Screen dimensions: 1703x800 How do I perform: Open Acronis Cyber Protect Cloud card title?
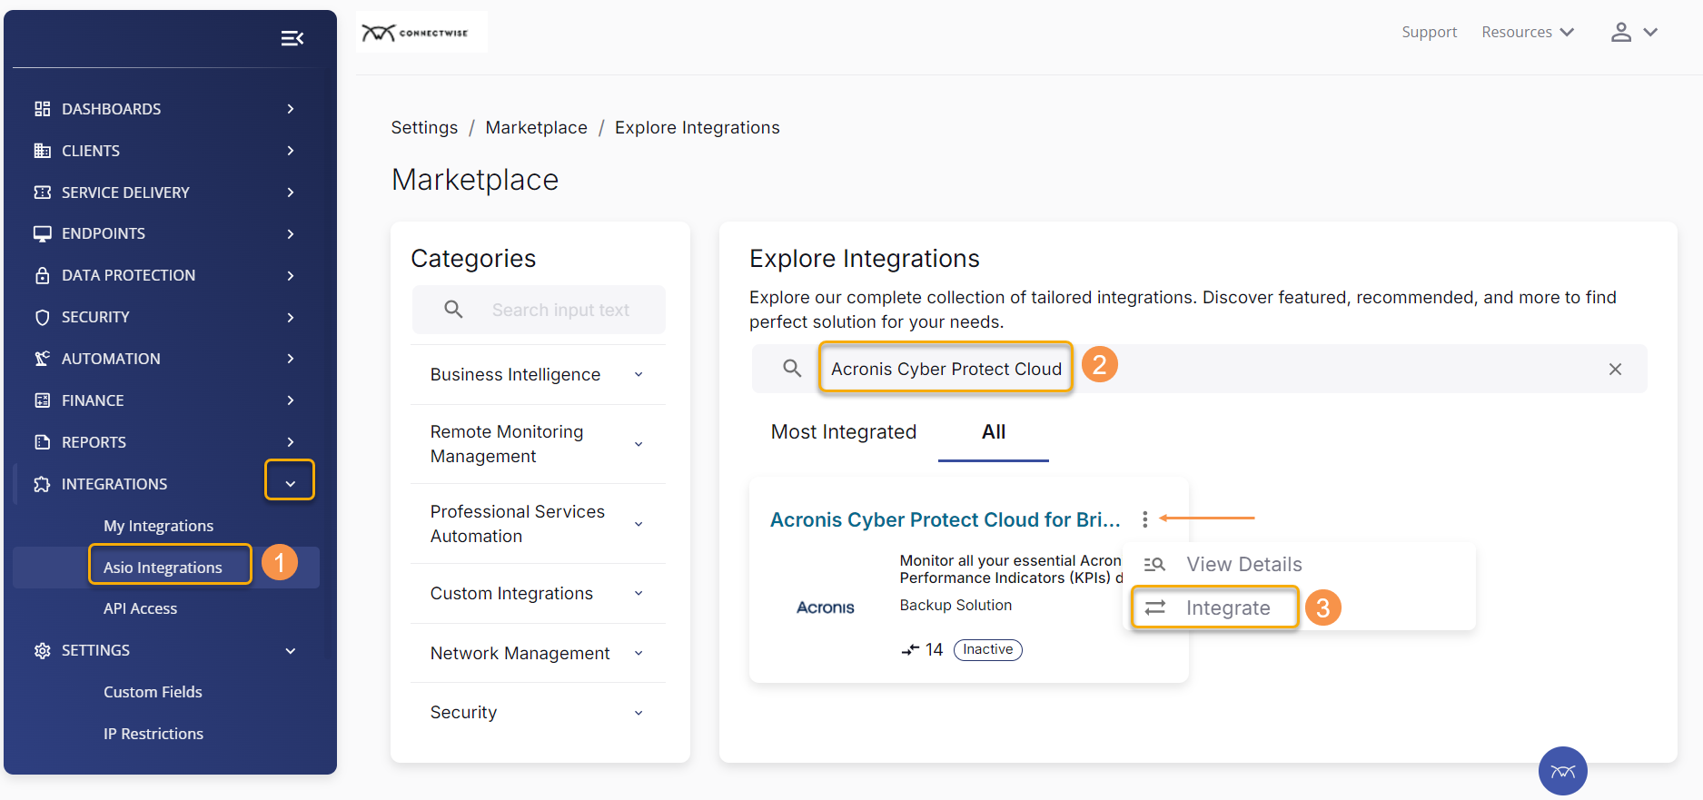[945, 519]
